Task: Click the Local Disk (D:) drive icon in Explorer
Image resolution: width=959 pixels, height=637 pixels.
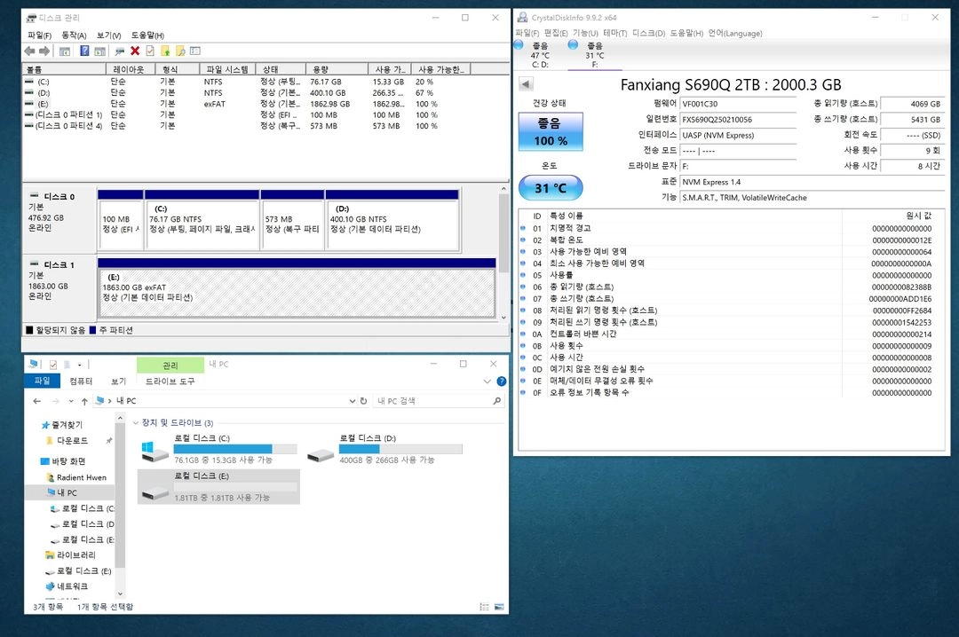Action: point(320,455)
